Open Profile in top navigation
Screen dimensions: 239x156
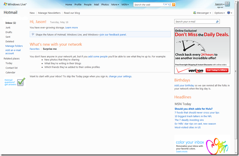click(78, 5)
